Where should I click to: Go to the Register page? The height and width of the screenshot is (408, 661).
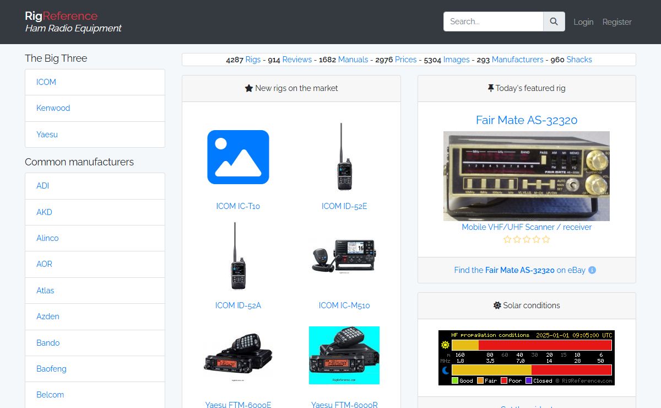(617, 22)
